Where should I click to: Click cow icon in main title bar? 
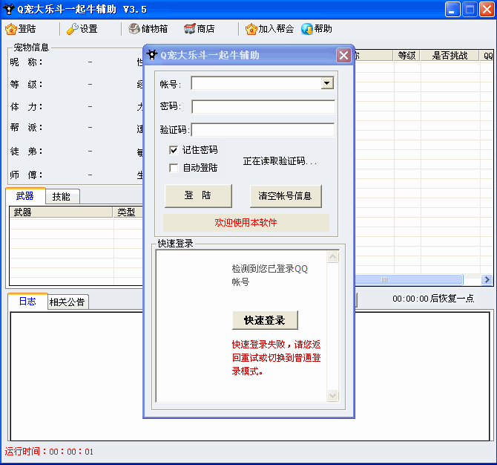(x=9, y=9)
